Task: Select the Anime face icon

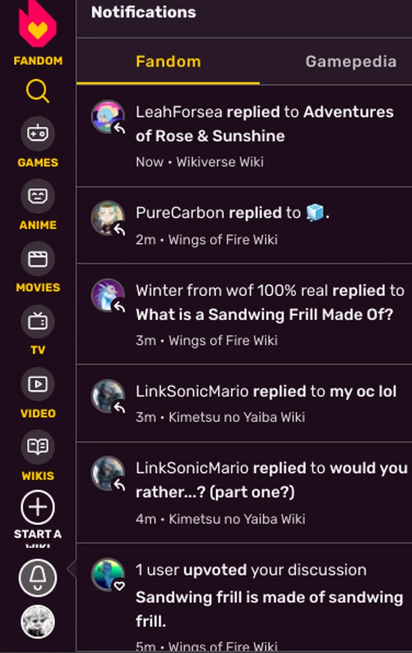Action: pos(38,196)
